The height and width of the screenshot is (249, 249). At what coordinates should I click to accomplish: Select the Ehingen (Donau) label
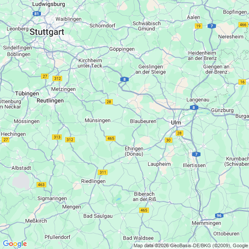[134, 151]
